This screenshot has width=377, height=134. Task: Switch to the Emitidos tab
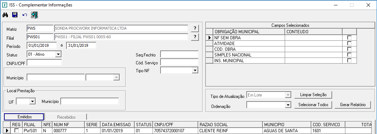24,117
